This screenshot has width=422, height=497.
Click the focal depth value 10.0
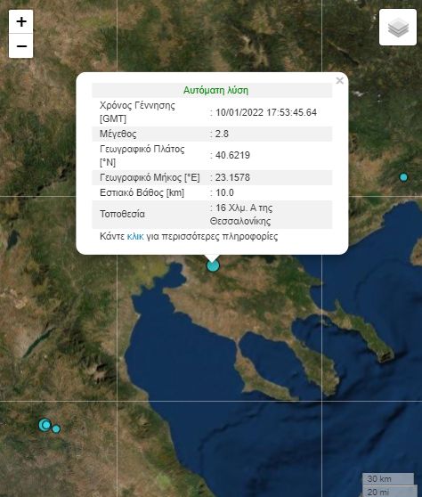point(224,192)
